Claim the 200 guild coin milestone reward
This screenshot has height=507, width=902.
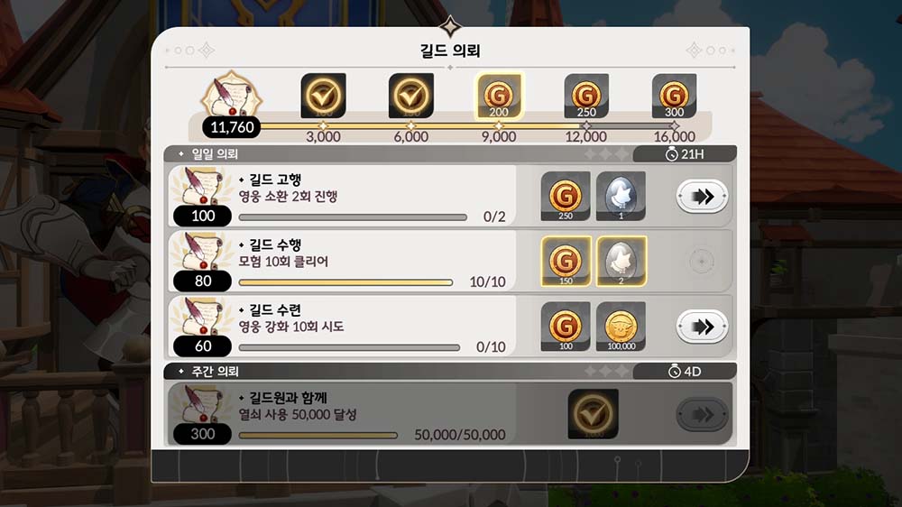point(499,97)
